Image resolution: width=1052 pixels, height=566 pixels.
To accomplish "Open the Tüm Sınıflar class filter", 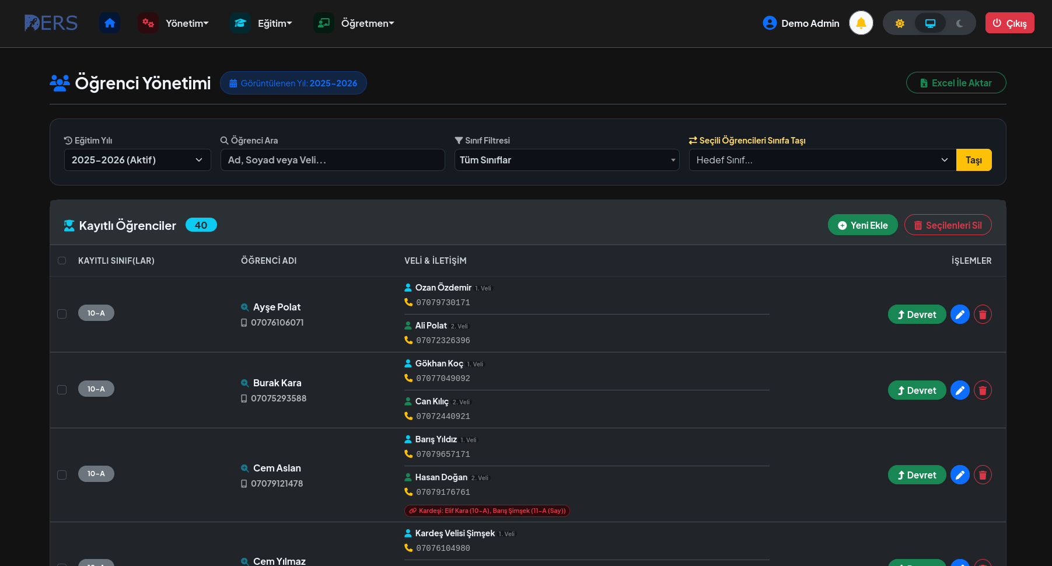I will [x=567, y=160].
